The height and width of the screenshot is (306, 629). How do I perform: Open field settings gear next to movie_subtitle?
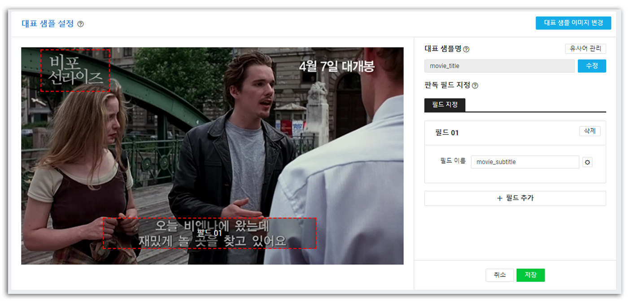point(587,162)
